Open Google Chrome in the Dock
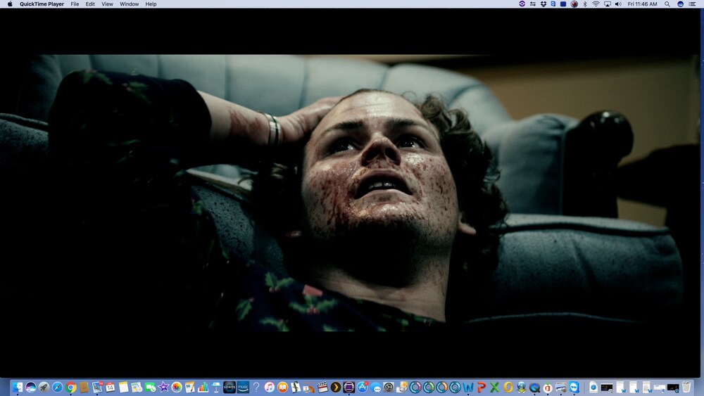The height and width of the screenshot is (396, 704). click(70, 387)
